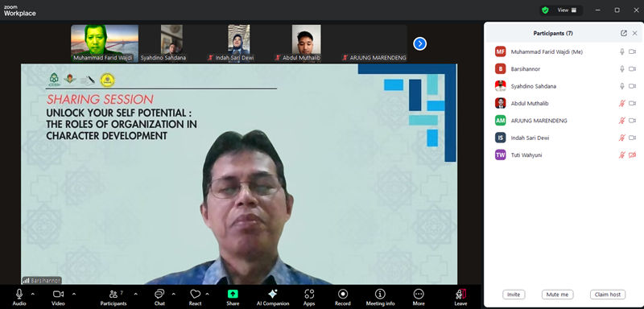Click the Indah Sari Dewi video thumbnail

click(239, 43)
